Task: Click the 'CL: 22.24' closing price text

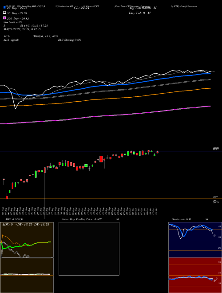Action: [x=82, y=8]
